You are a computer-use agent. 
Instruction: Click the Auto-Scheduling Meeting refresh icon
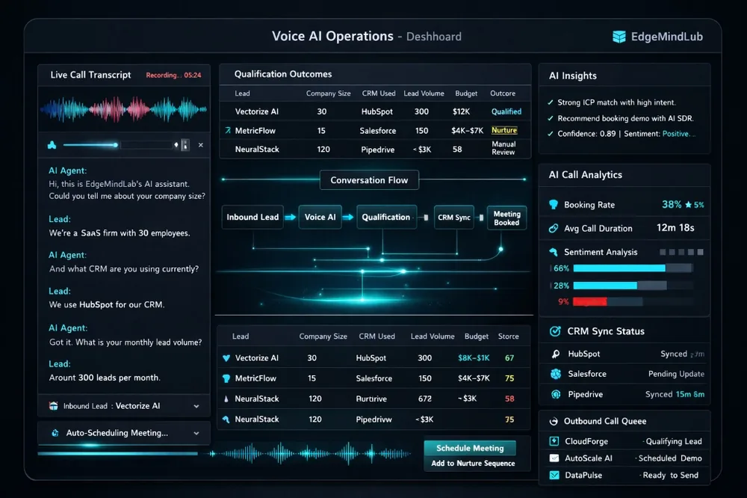(55, 433)
